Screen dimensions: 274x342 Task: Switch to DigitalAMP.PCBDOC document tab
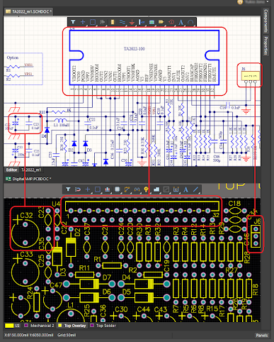pos(28,179)
